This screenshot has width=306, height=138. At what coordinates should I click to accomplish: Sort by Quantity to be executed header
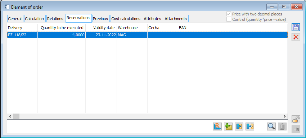pos(62,28)
